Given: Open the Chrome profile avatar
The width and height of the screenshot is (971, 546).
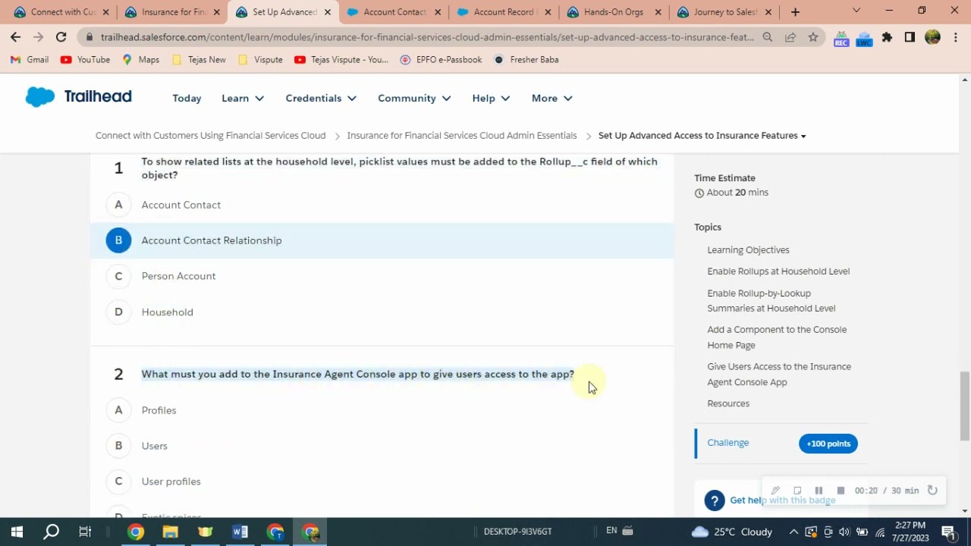Looking at the screenshot, I should click(x=933, y=37).
